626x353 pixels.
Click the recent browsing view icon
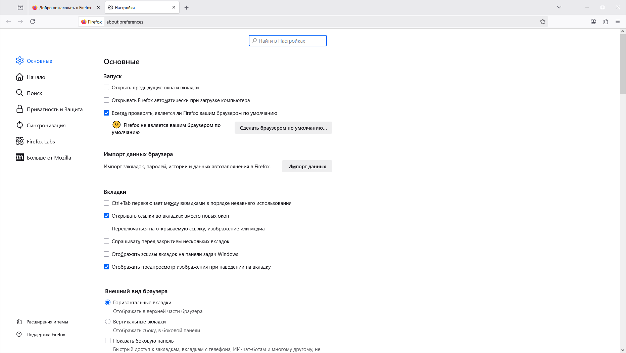(20, 7)
